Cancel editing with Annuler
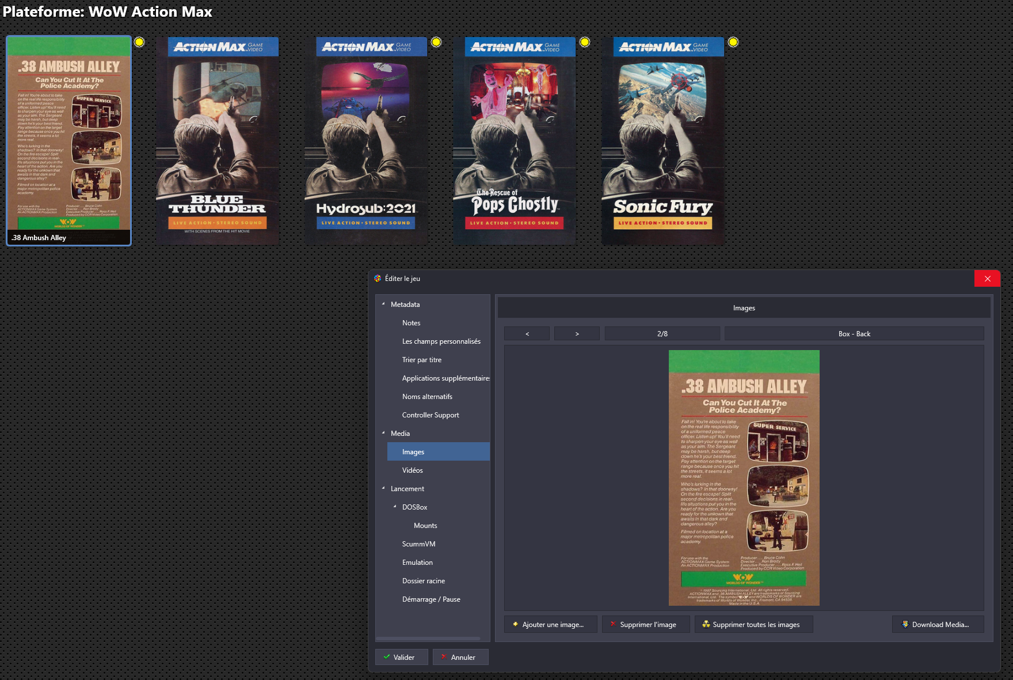 (x=460, y=657)
